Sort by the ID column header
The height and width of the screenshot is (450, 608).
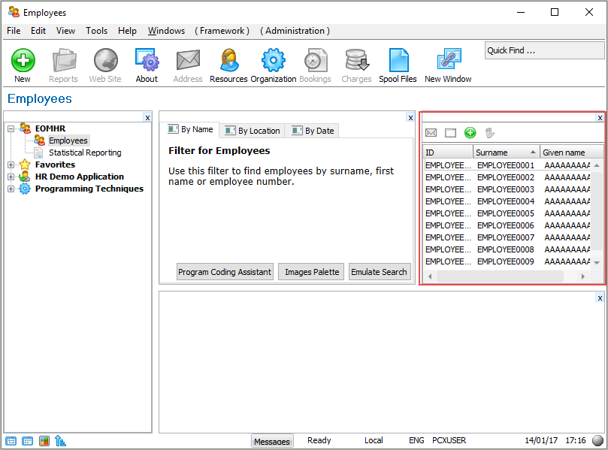click(x=448, y=153)
